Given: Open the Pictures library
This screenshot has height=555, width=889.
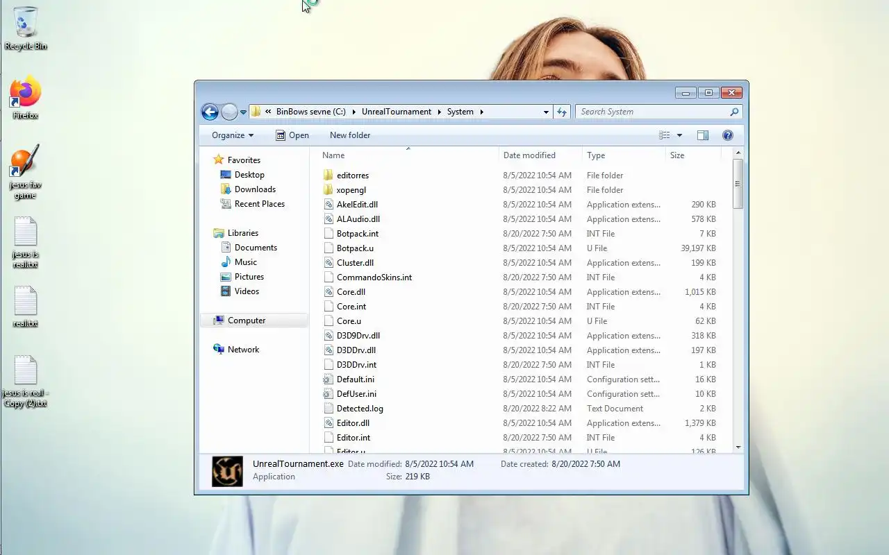Looking at the screenshot, I should tap(242, 277).
